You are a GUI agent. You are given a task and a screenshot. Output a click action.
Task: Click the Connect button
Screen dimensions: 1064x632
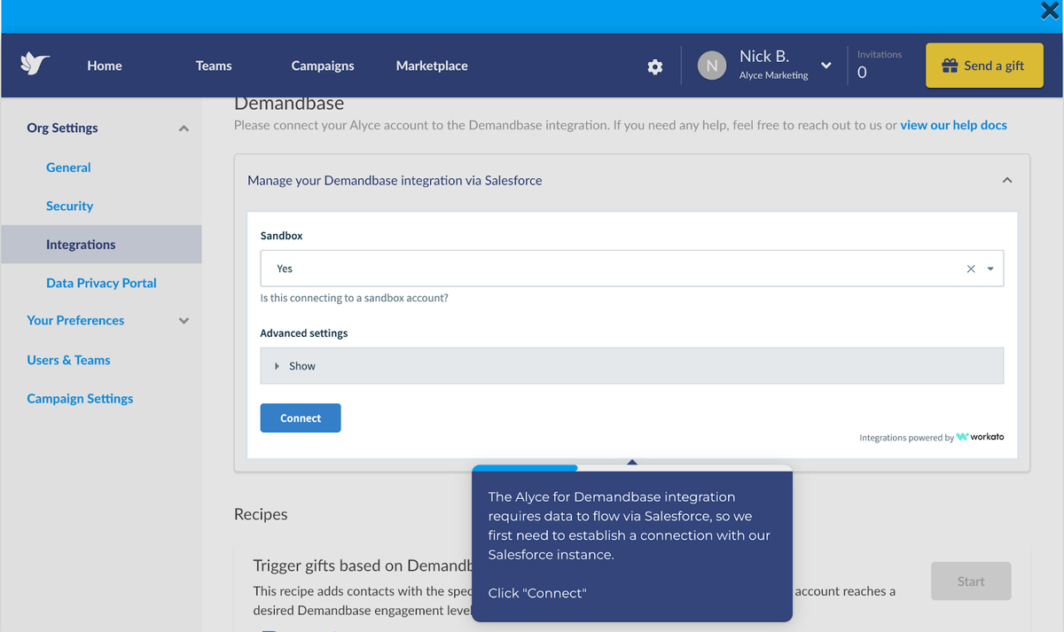coord(301,418)
